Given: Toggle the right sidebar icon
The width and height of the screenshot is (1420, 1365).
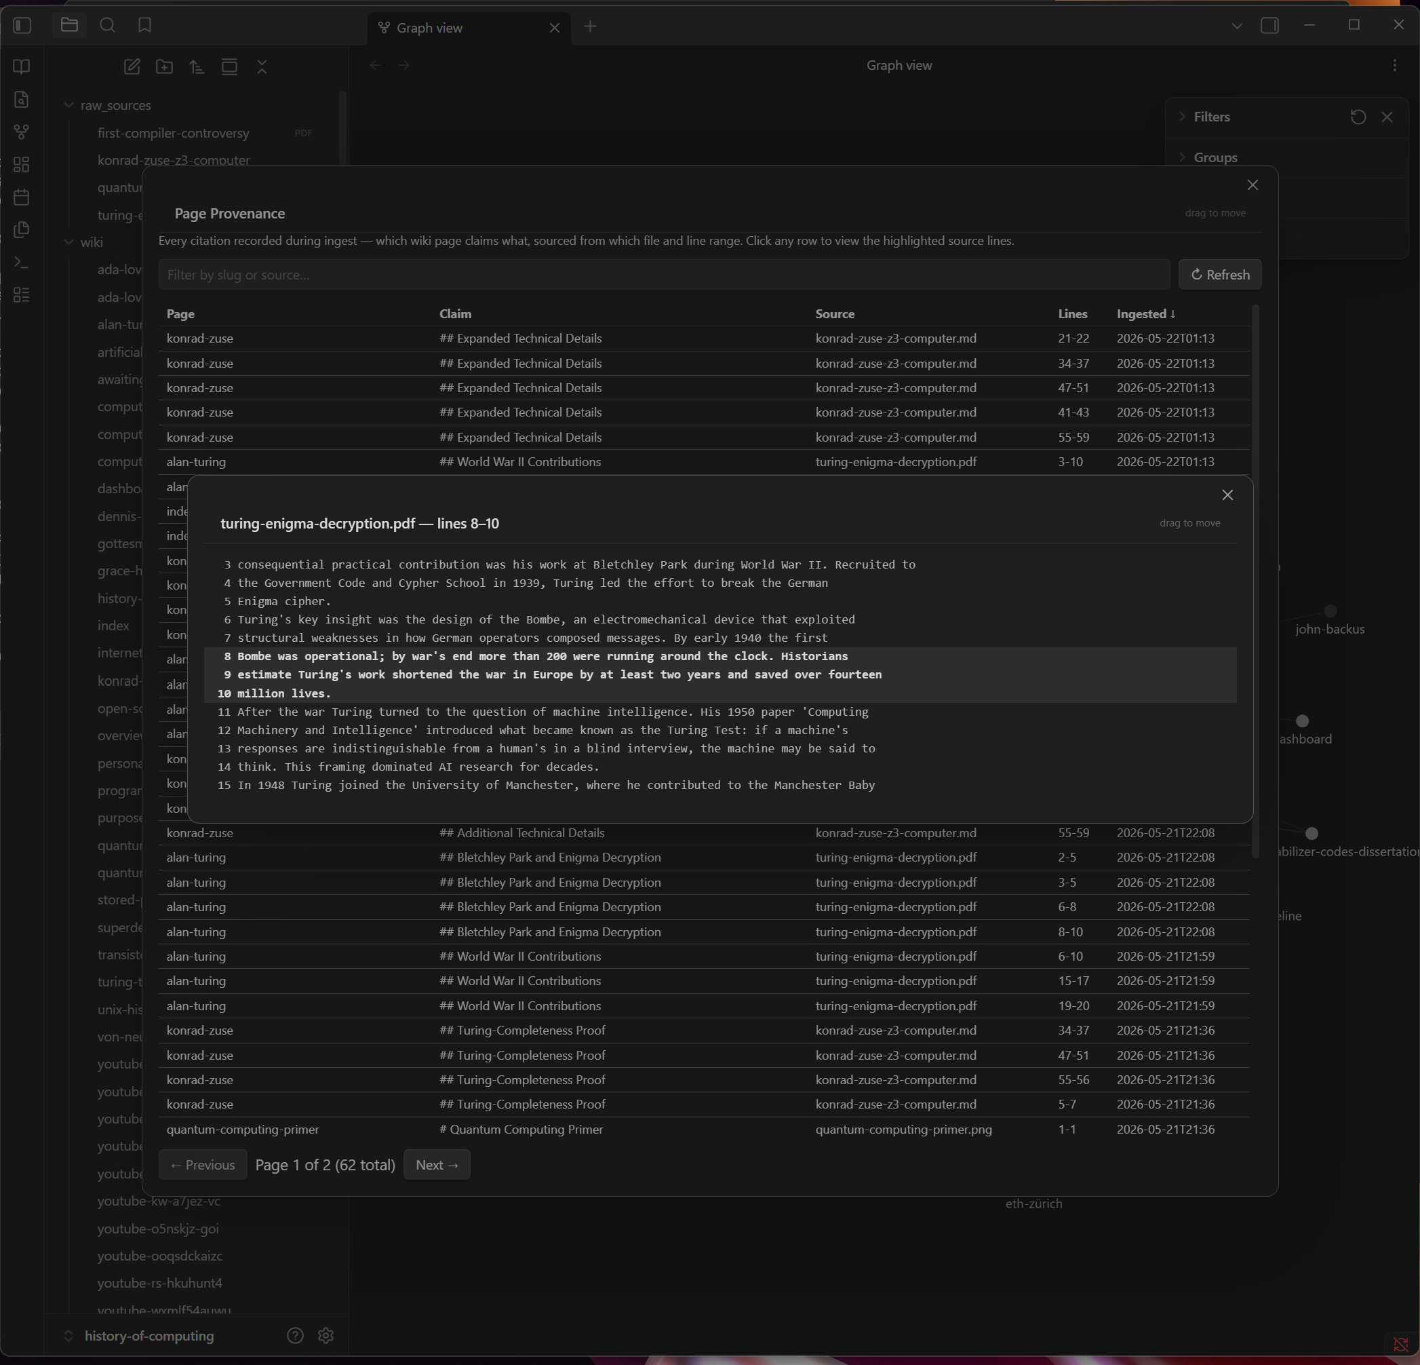Looking at the screenshot, I should [1269, 25].
